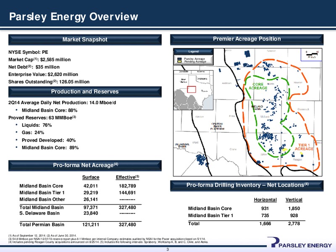Click the 'Midland Basin Core: 89%' bullet
The image size is (336, 252).
50,148
